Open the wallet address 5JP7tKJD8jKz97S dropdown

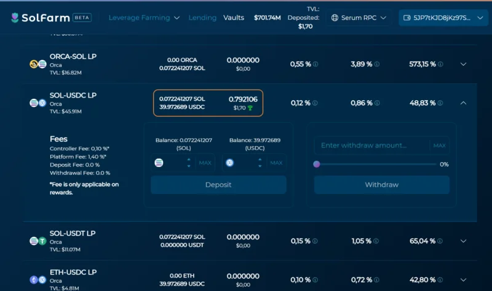(443, 18)
